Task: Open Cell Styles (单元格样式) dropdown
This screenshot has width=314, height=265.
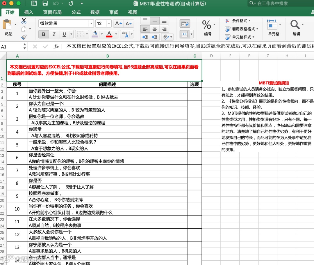Action: pyautogui.click(x=240, y=37)
